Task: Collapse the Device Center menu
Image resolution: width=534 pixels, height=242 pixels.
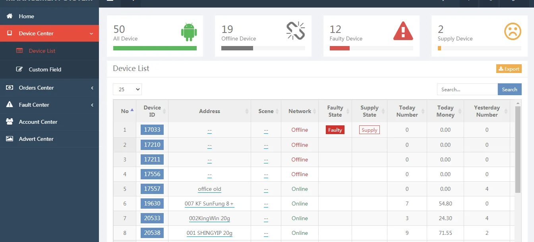Action: coord(49,33)
